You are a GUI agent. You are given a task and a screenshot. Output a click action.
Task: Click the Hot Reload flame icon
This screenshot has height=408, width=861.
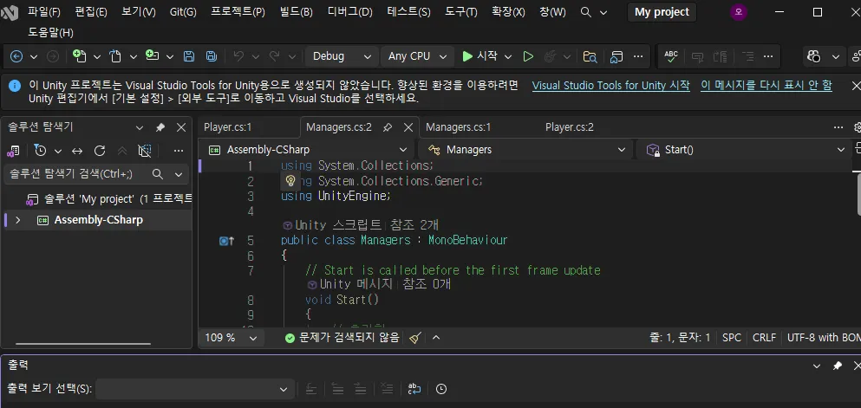pos(549,56)
